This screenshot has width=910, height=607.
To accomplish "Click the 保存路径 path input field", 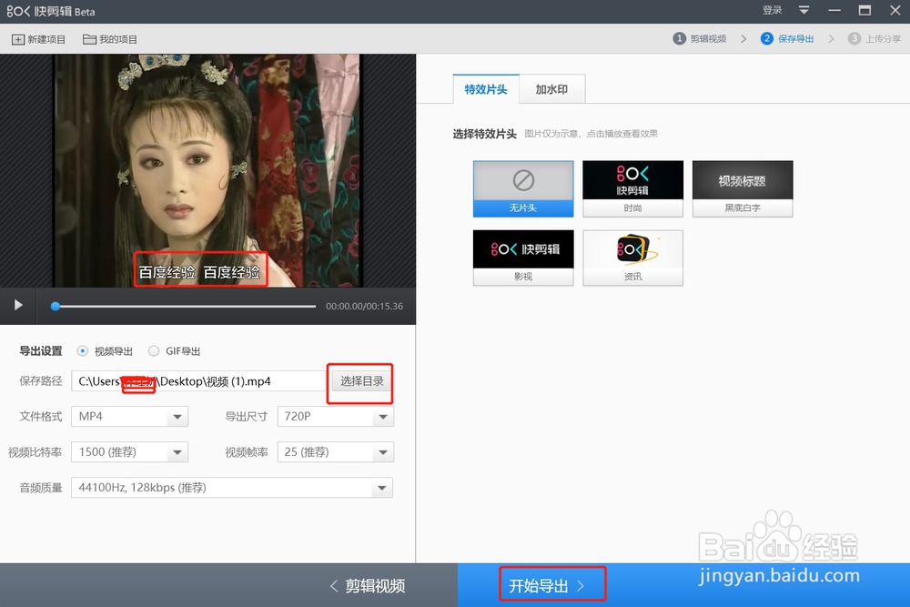I will tap(198, 381).
